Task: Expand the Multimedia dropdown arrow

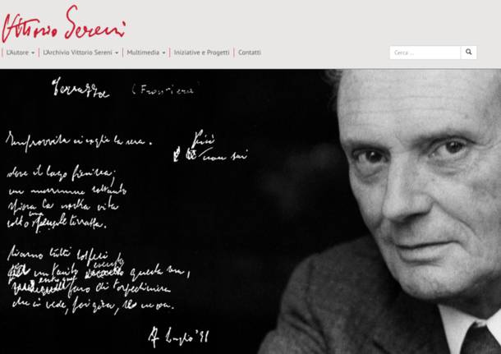Action: 163,53
